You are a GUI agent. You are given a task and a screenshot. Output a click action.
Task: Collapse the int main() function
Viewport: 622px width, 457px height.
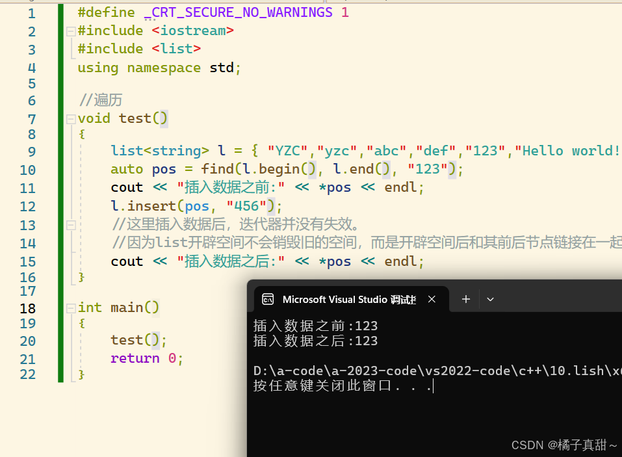pyautogui.click(x=71, y=308)
